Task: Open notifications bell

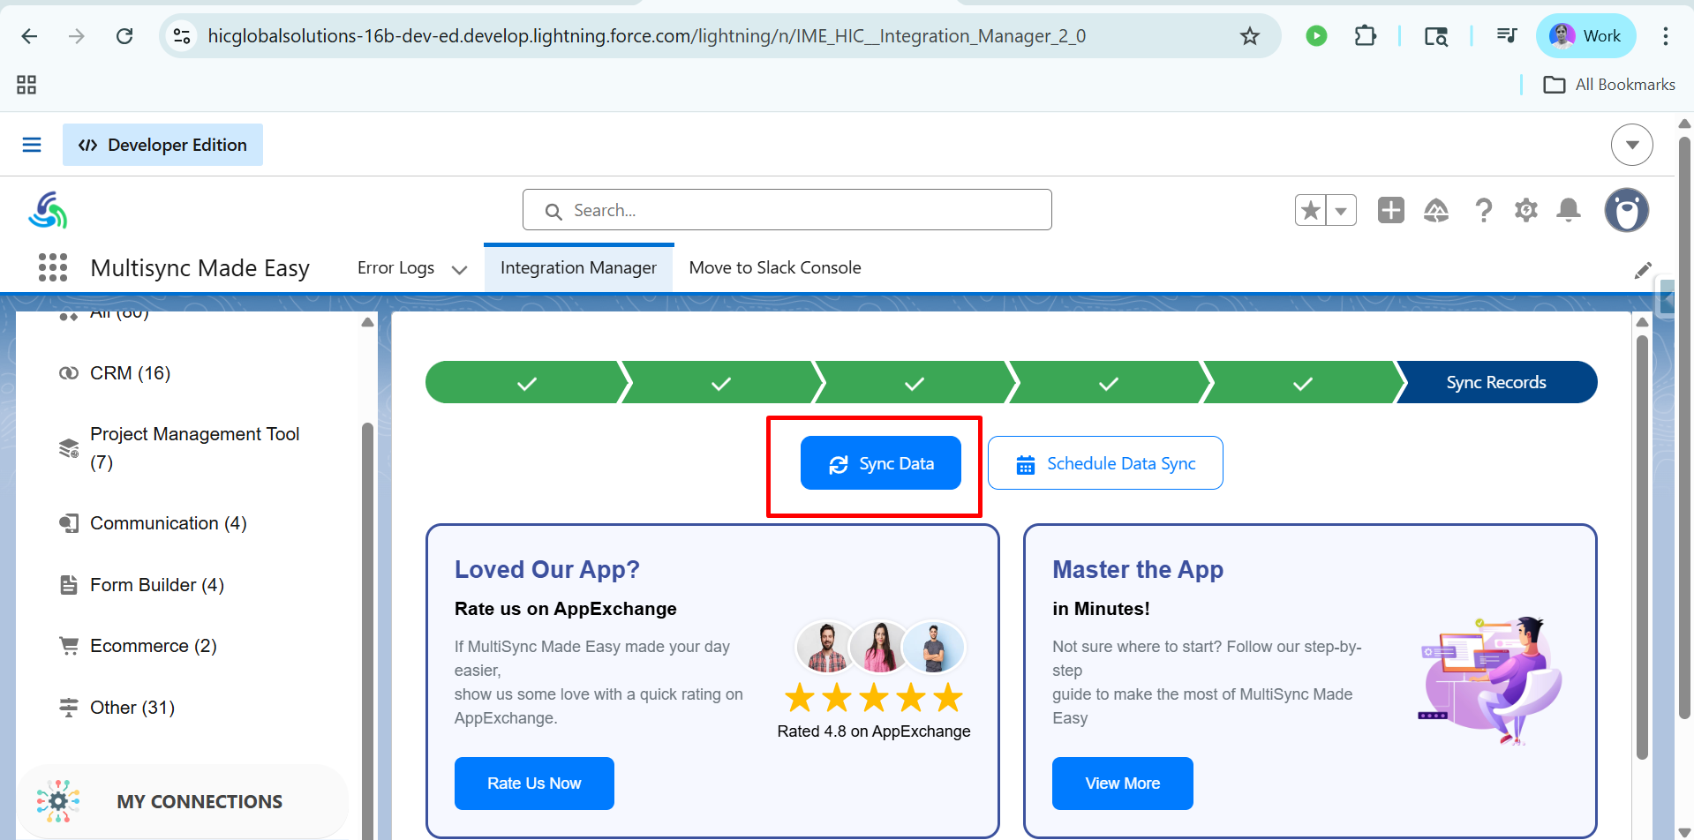Action: (1569, 210)
